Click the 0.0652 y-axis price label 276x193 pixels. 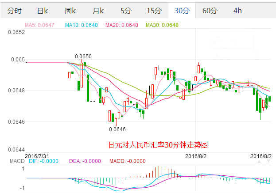[x=16, y=32]
